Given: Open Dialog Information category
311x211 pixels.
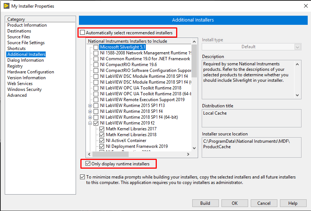Looking at the screenshot, I should [x=26, y=60].
